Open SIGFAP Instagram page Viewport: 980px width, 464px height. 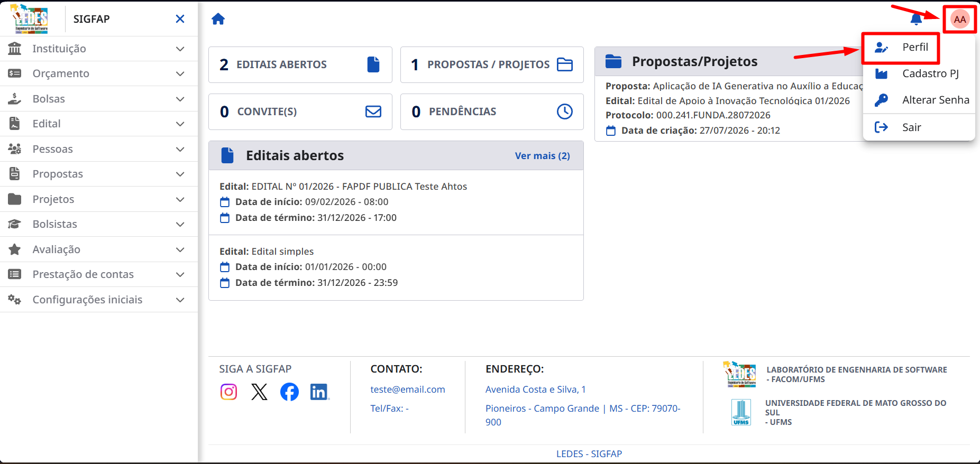(228, 392)
